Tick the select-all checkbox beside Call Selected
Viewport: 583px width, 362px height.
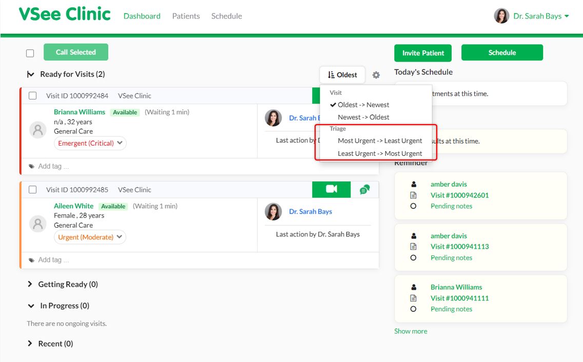click(30, 53)
